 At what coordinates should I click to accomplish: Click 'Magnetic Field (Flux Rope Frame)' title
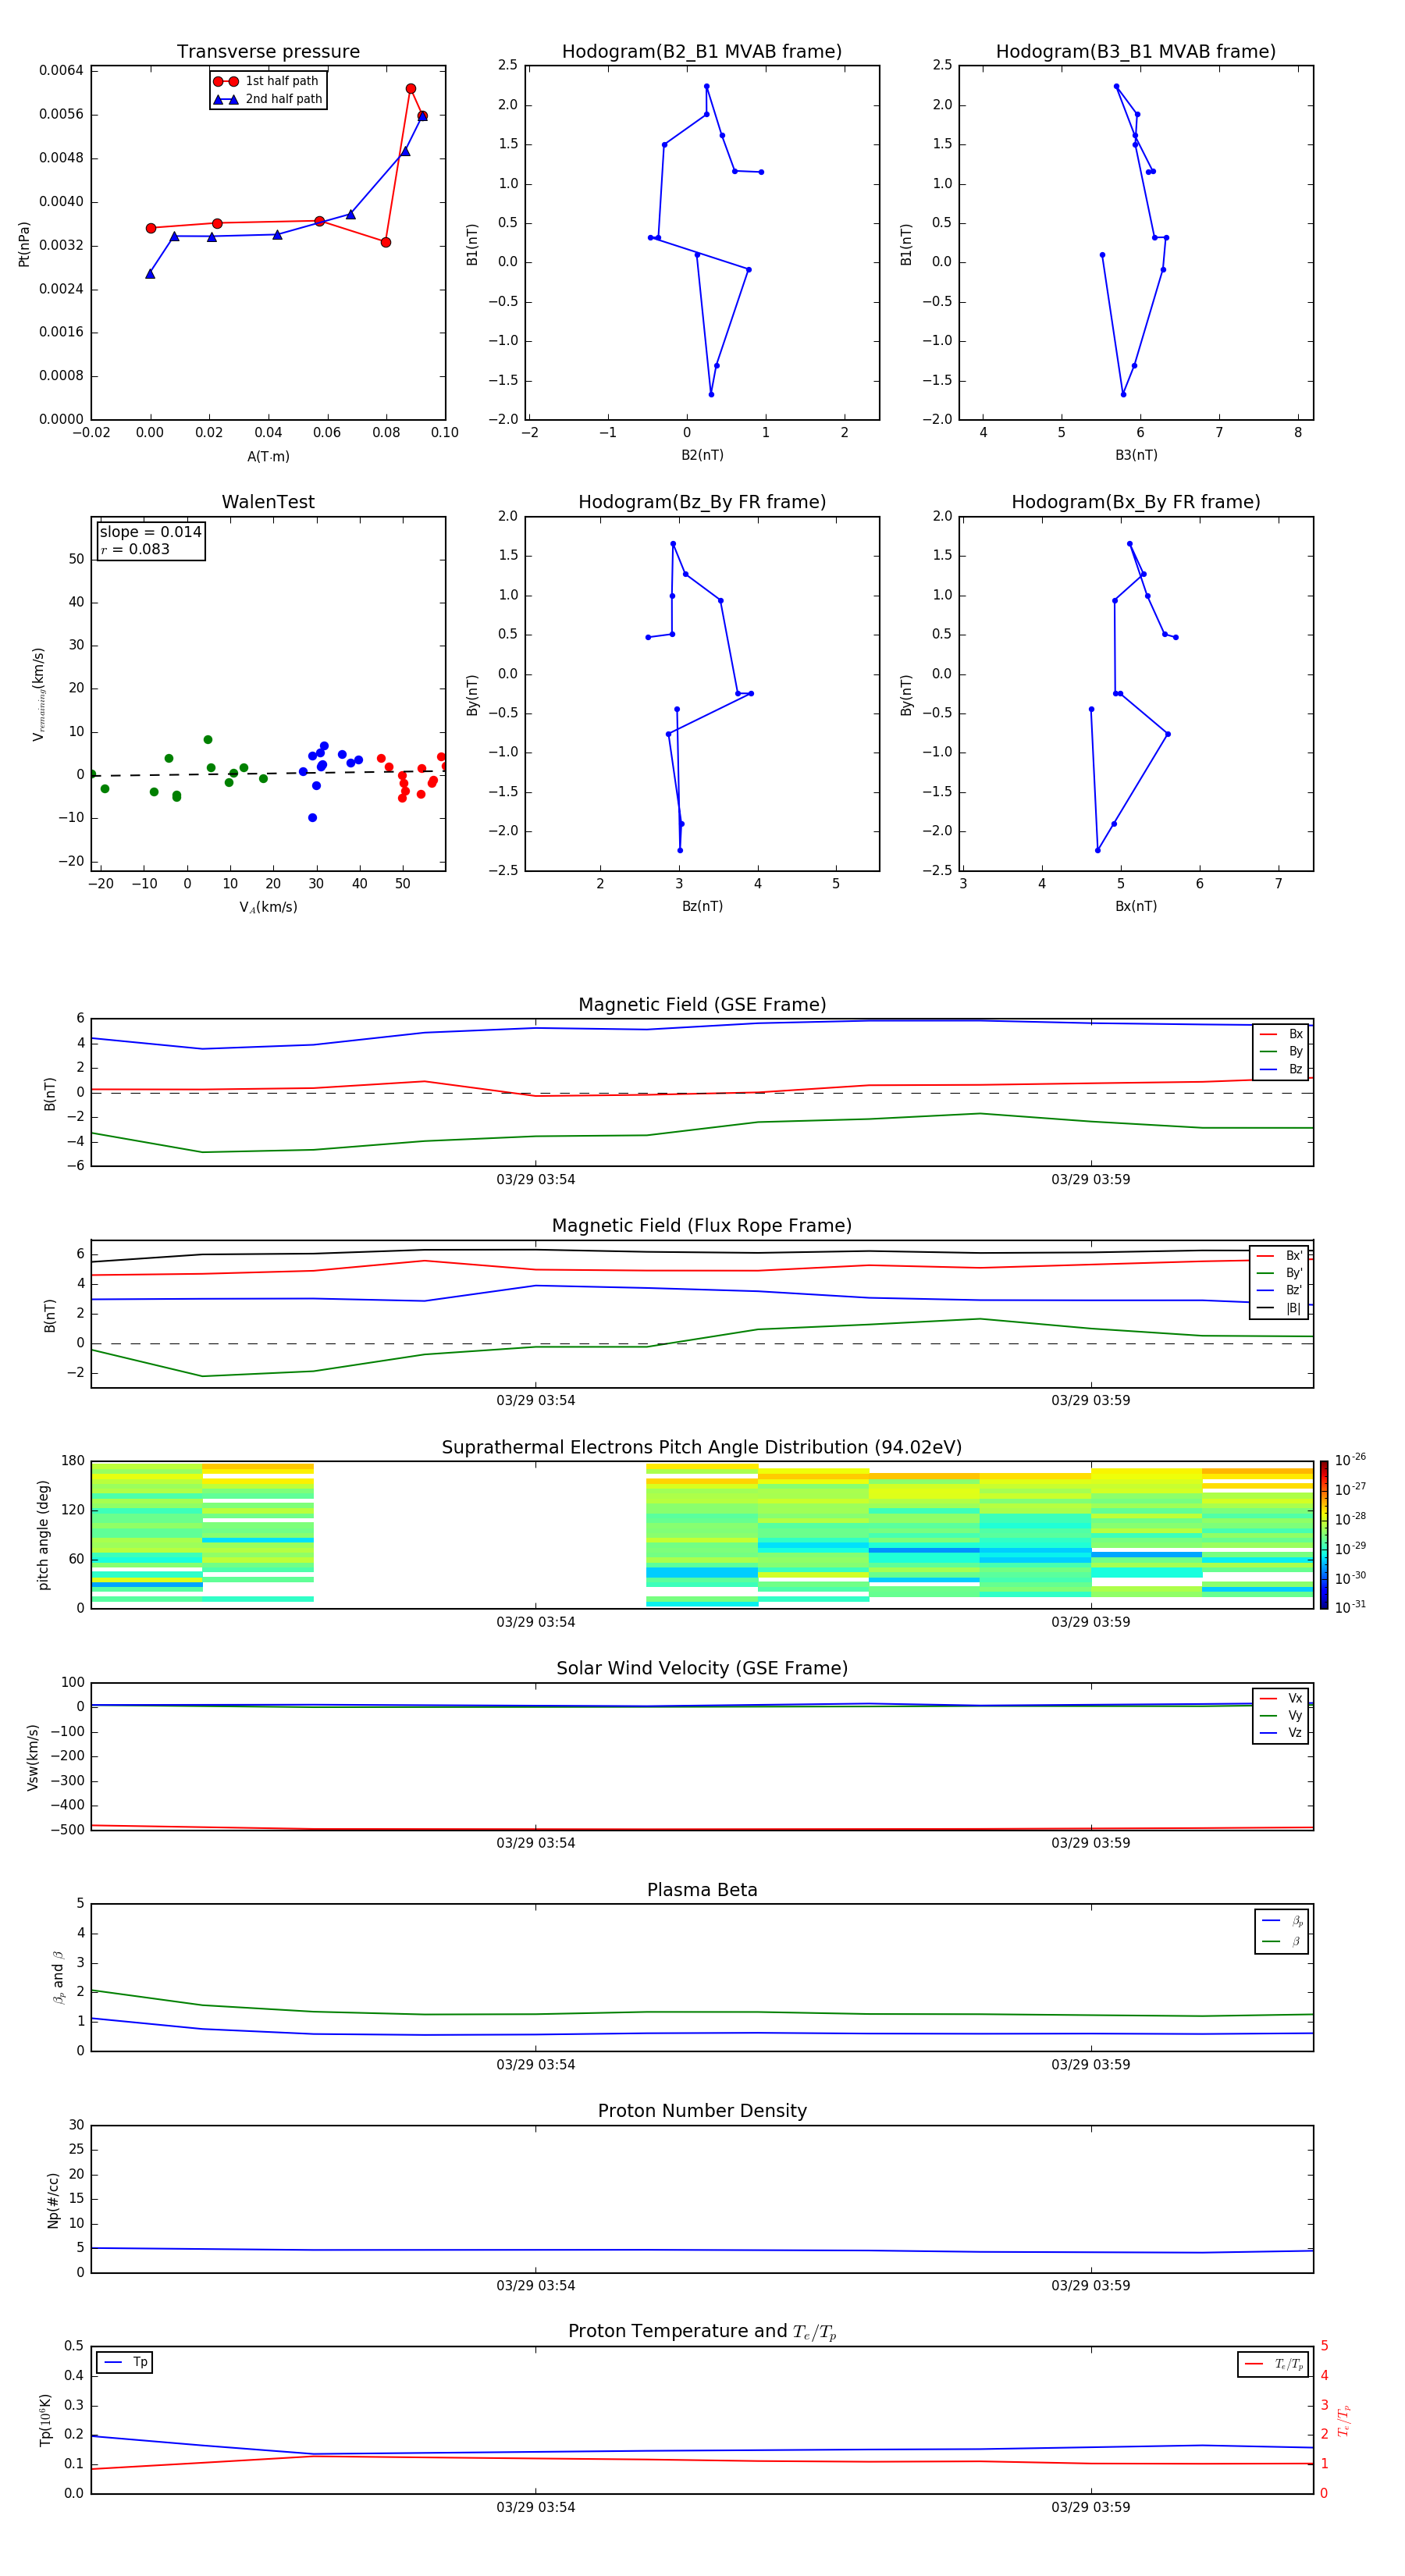pyautogui.click(x=702, y=1226)
